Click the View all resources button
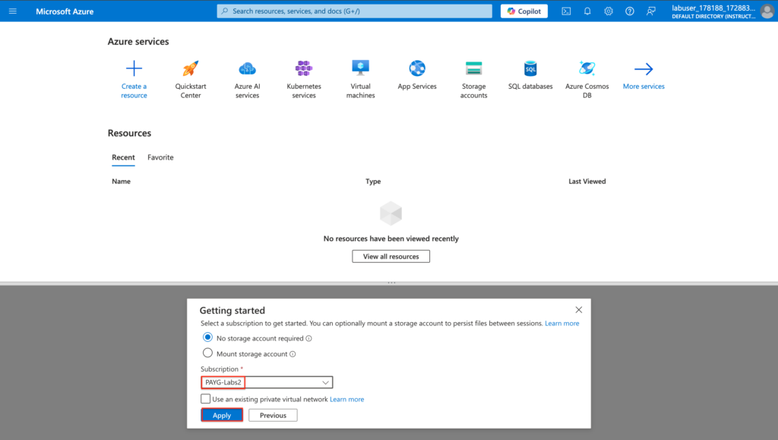This screenshot has height=440, width=778. tap(391, 256)
